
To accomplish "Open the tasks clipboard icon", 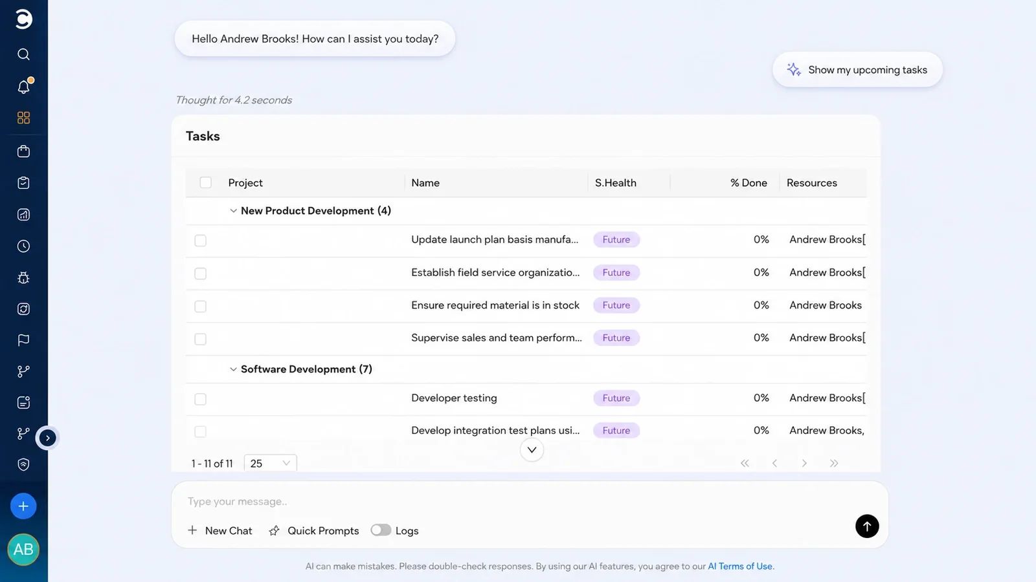I will [x=23, y=183].
